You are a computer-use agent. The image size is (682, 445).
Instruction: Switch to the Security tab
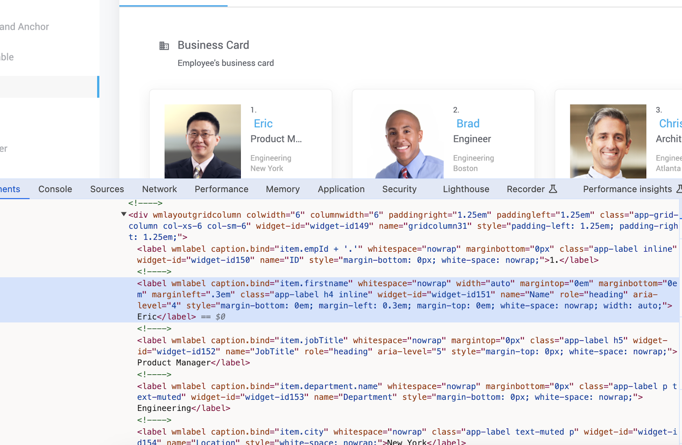(x=399, y=189)
